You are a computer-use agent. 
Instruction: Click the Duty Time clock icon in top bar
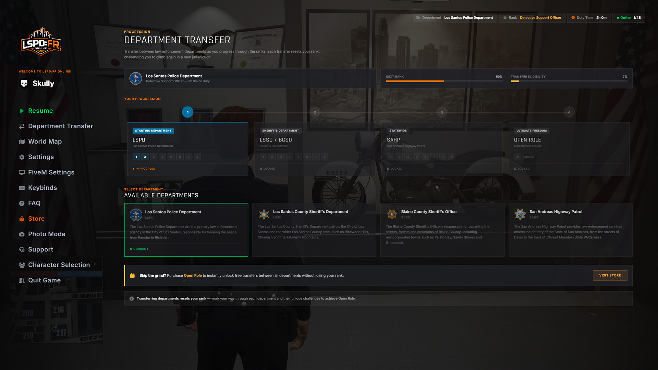tap(573, 17)
